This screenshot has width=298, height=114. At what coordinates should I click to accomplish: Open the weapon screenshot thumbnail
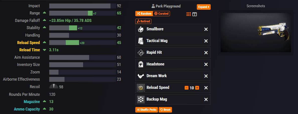[256, 32]
